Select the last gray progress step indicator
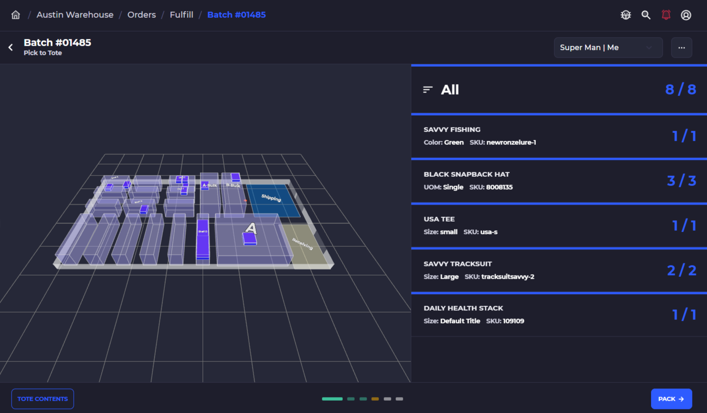This screenshot has width=707, height=413. tap(399, 399)
